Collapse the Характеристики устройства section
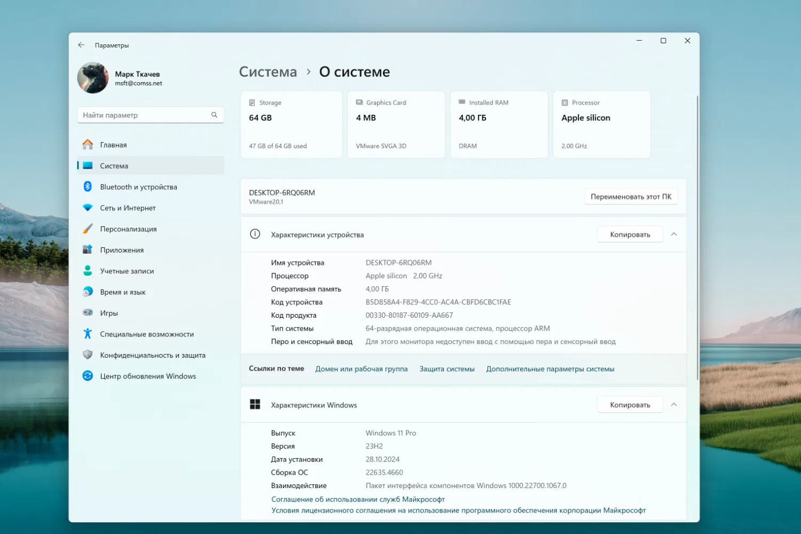The width and height of the screenshot is (801, 534). pyautogui.click(x=674, y=234)
